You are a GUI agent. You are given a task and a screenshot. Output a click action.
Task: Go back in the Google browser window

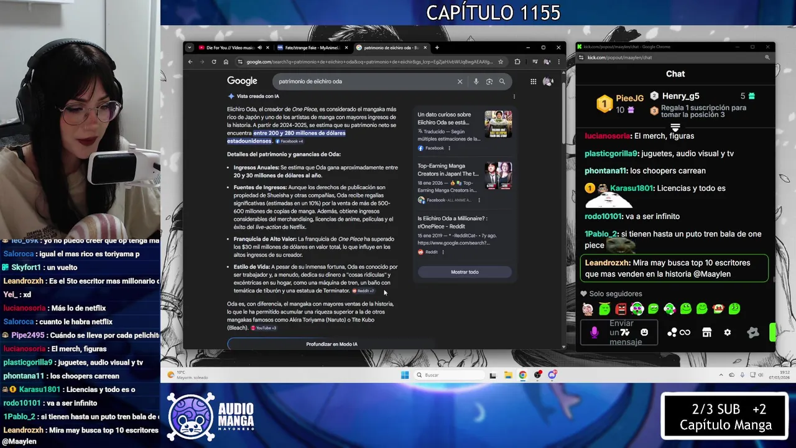tap(190, 62)
